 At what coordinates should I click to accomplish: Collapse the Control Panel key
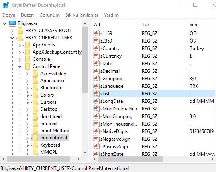(x=20, y=67)
